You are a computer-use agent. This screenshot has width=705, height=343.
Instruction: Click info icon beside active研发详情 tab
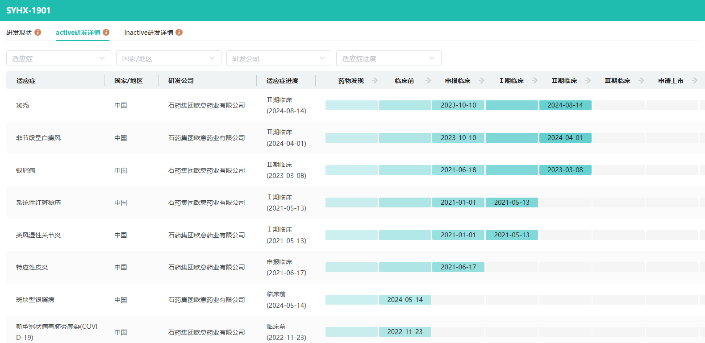coord(106,33)
